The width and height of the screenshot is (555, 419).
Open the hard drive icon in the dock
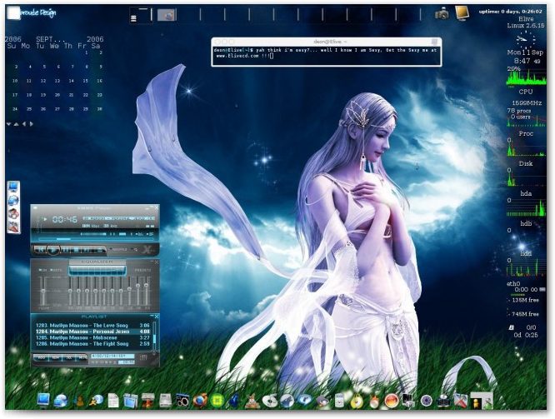pos(166,401)
